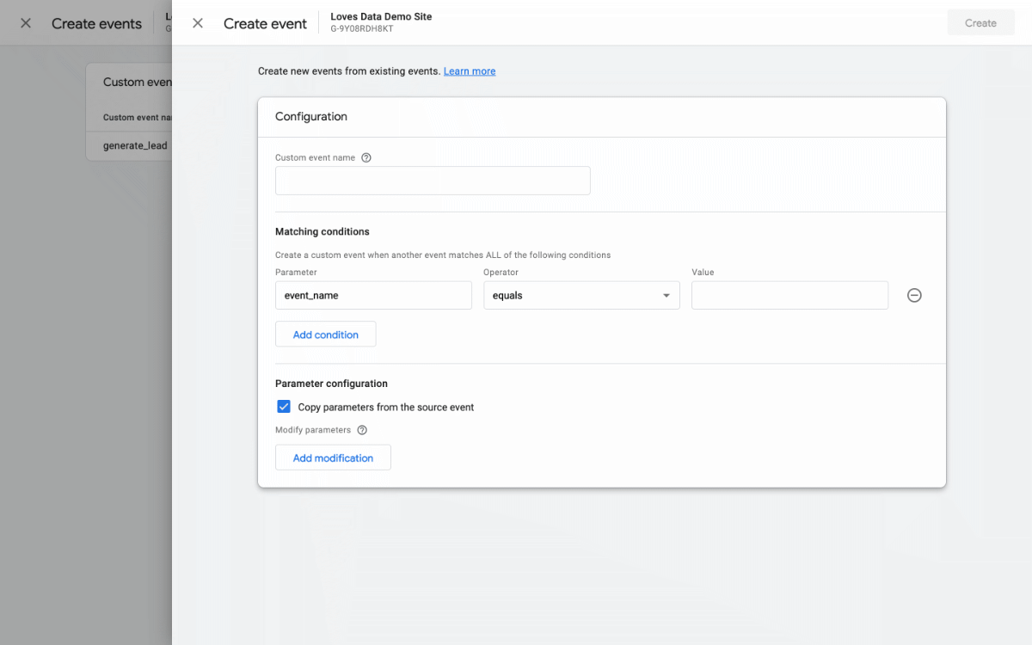Select the generate_lead custom event row
Viewport: 1032px width, 645px height.
point(135,145)
